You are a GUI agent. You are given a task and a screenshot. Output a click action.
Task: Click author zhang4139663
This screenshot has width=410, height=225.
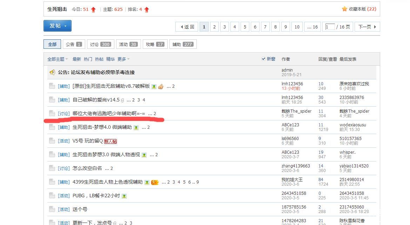(296, 166)
